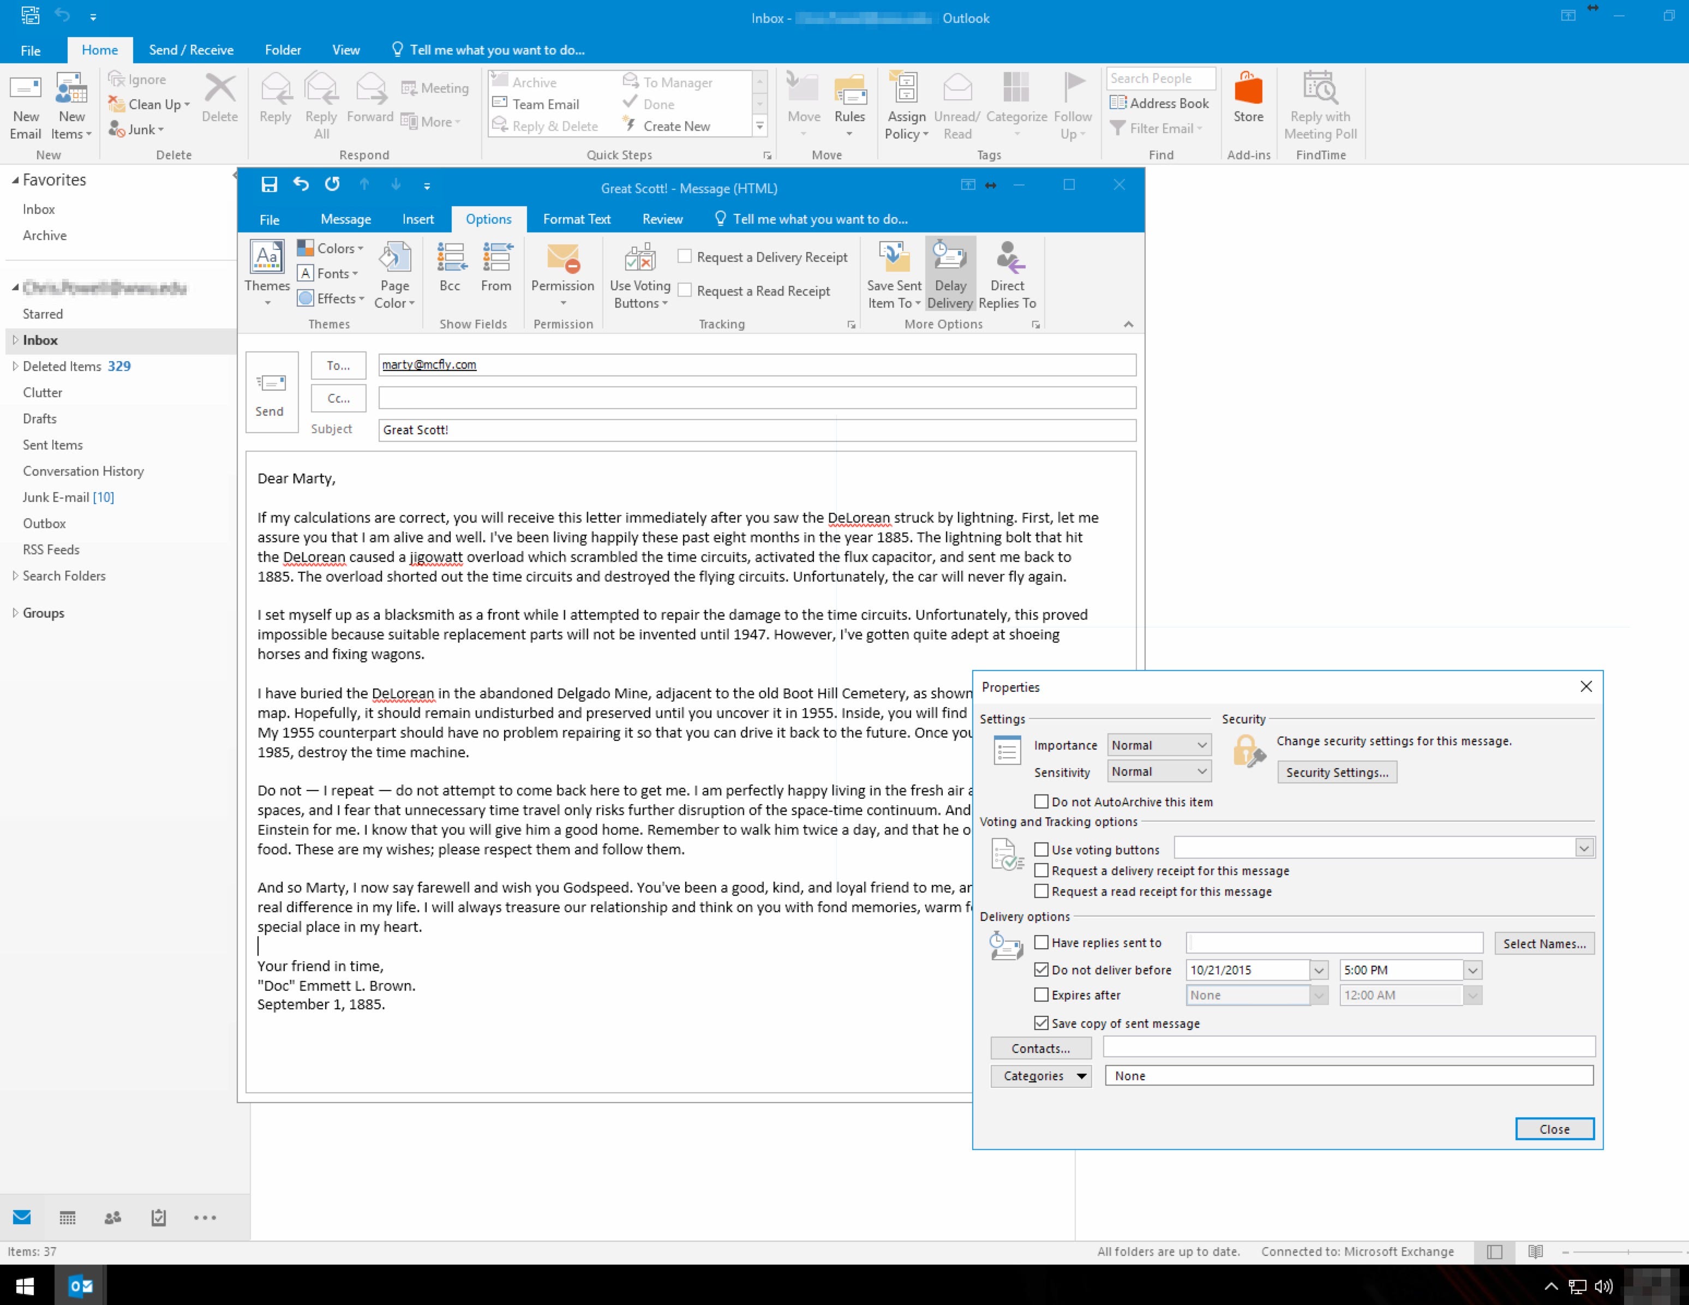Click the Select Names button
The width and height of the screenshot is (1689, 1305).
[1544, 943]
